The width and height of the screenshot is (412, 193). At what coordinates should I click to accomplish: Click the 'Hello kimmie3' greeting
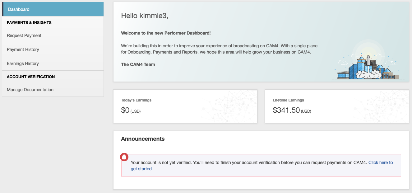[145, 16]
